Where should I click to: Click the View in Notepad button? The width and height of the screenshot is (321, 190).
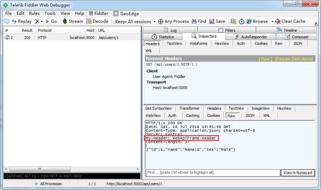click(298, 173)
